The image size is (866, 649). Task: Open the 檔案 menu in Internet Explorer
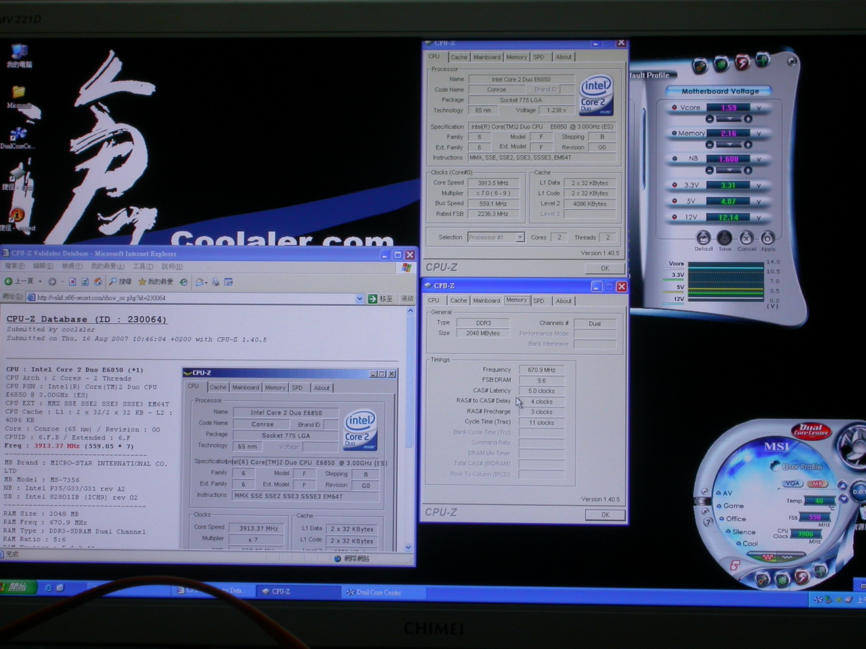(x=15, y=266)
